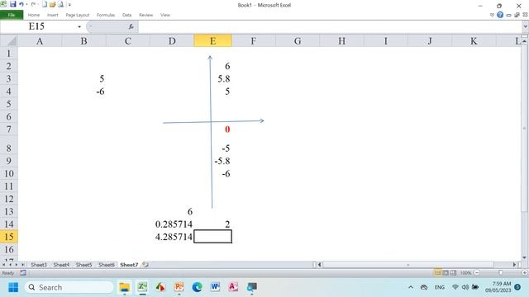Switch to Sheet6 tab

[107, 265]
